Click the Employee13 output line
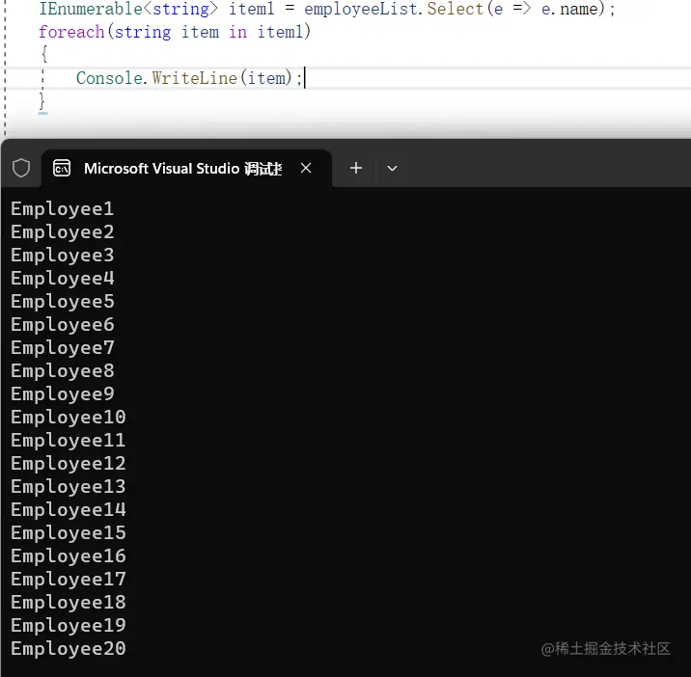The height and width of the screenshot is (677, 691). pyautogui.click(x=69, y=486)
